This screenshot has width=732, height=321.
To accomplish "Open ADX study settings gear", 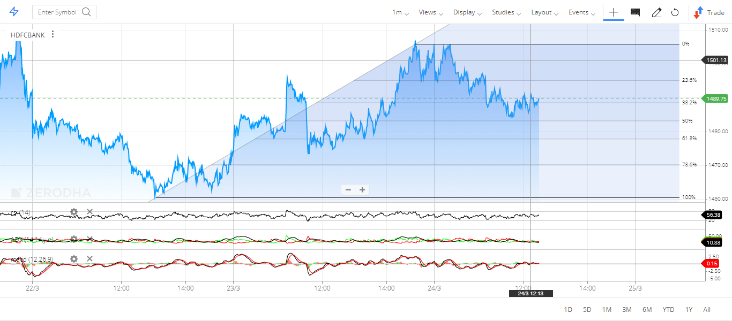I will [74, 239].
